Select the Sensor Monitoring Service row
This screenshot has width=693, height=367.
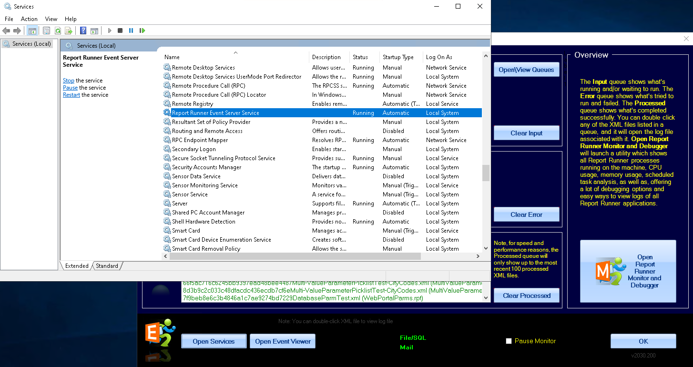point(322,185)
